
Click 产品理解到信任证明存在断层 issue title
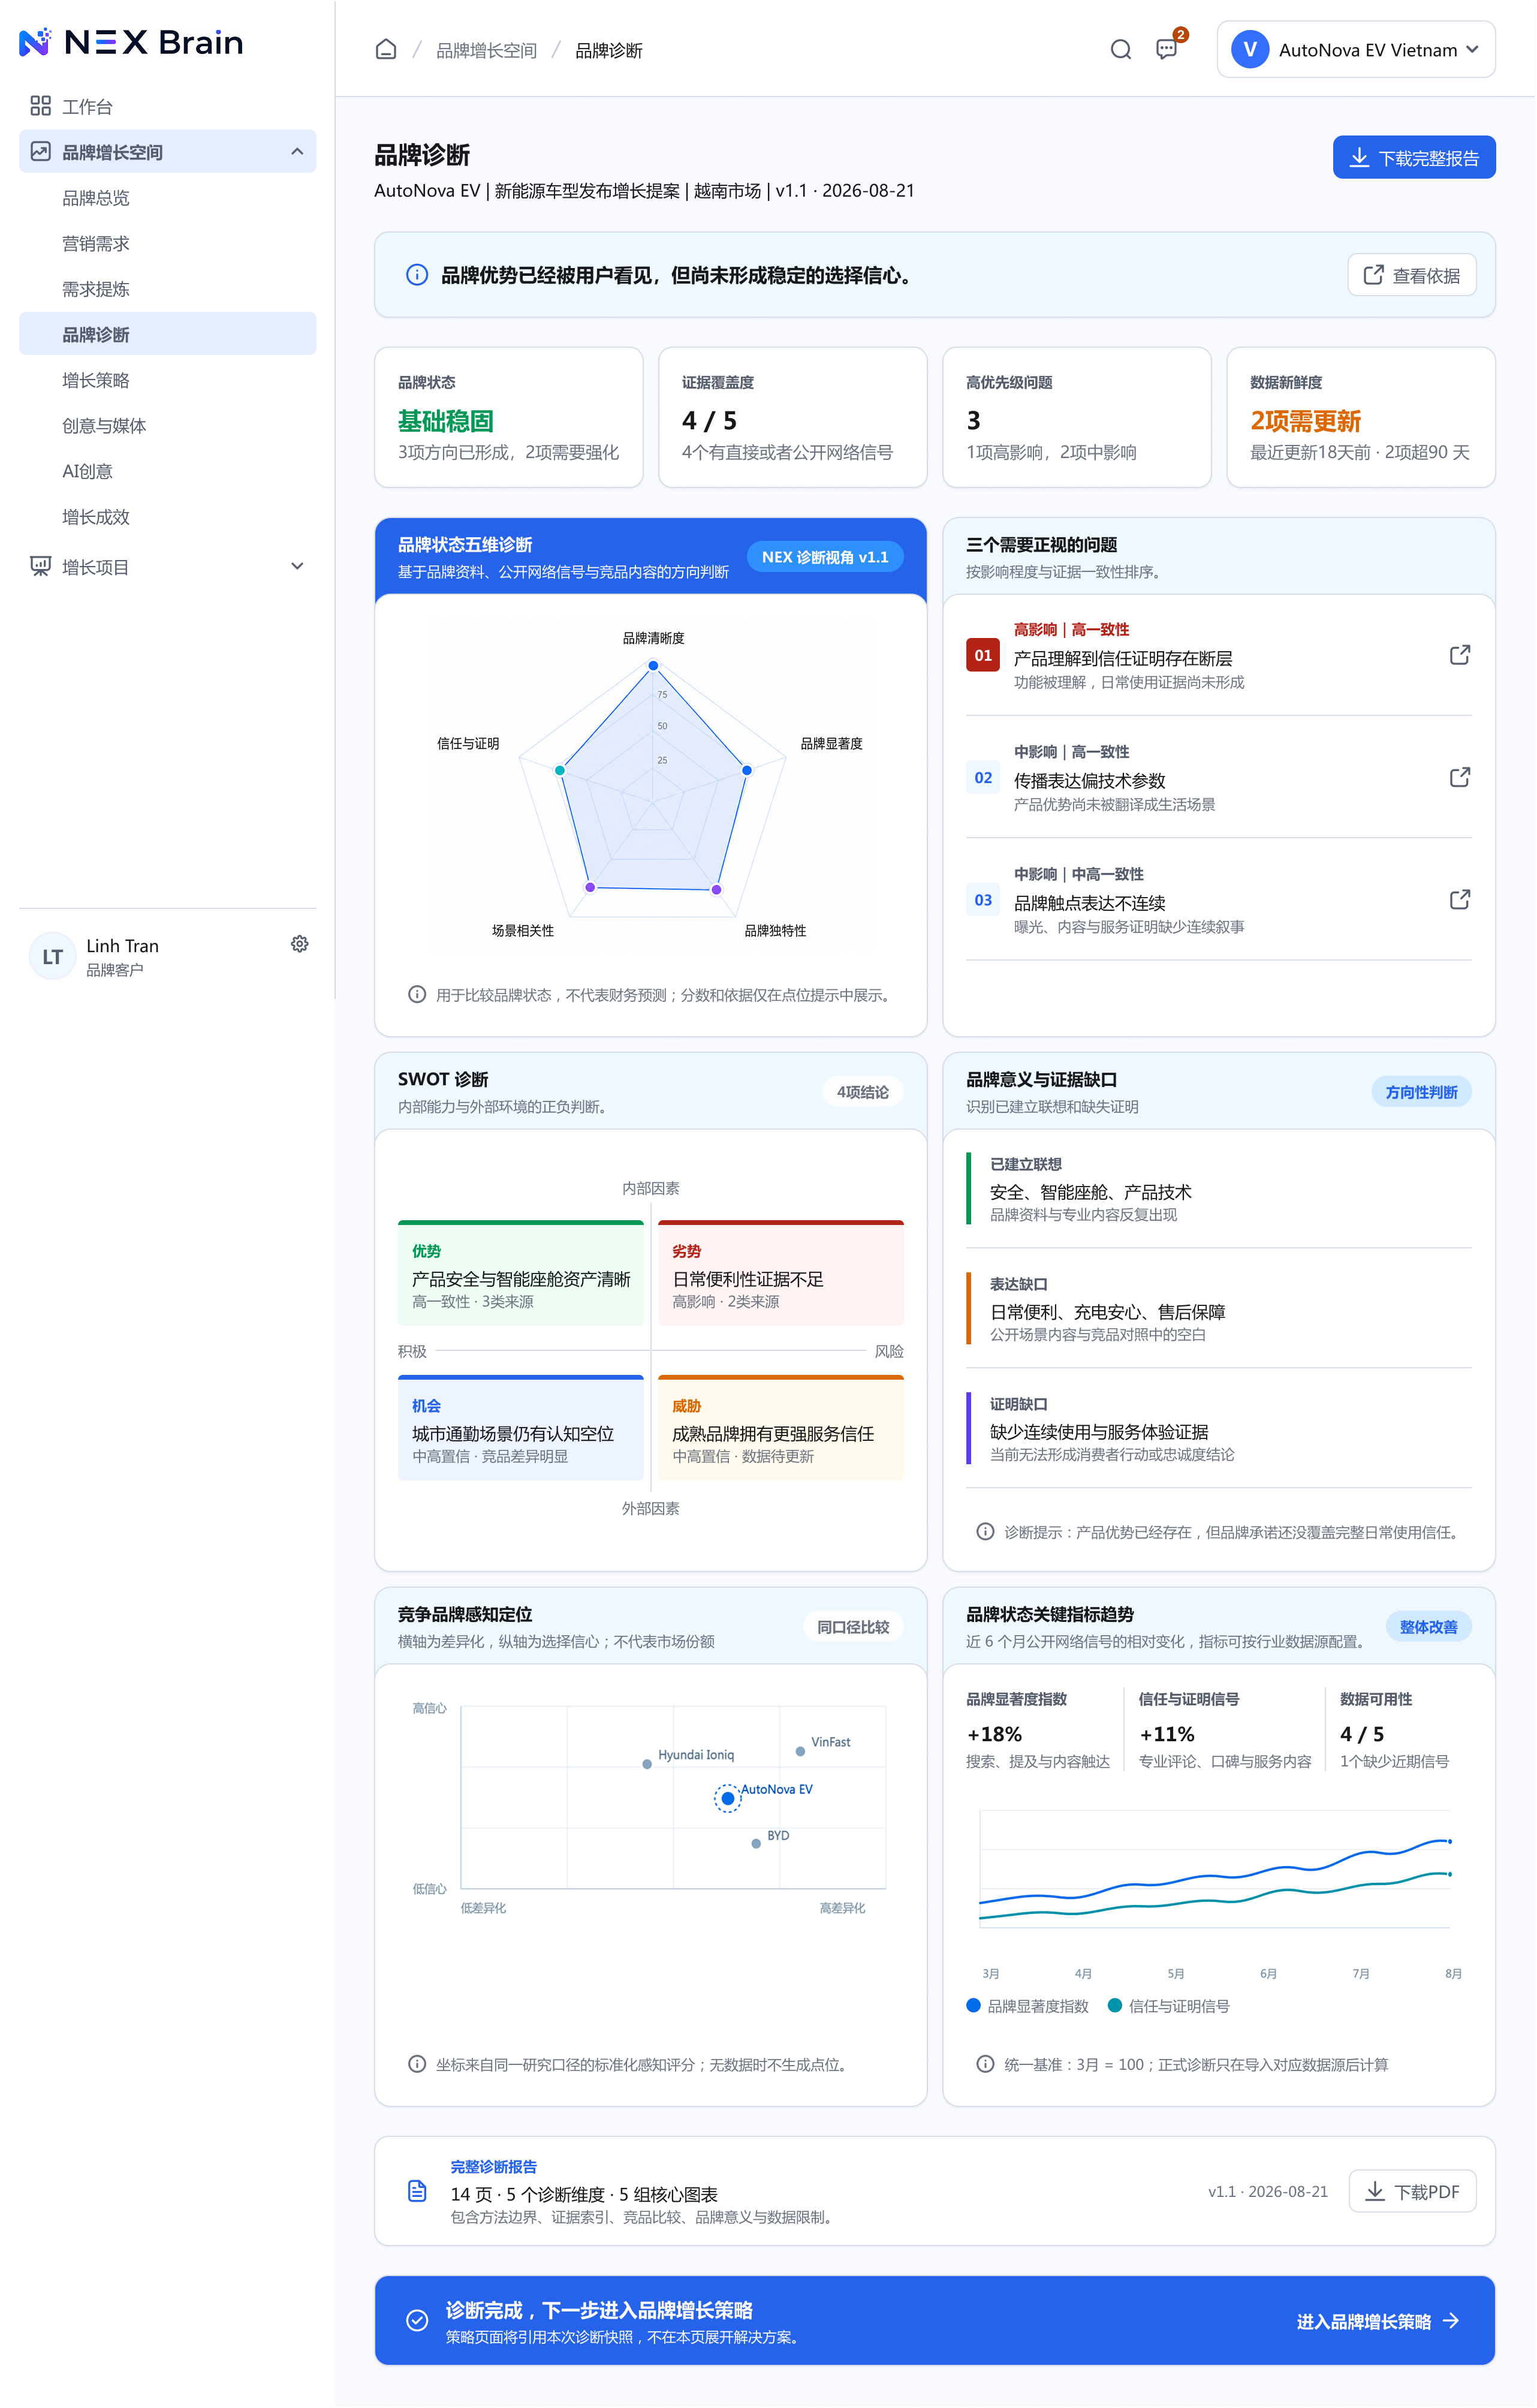tap(1122, 658)
